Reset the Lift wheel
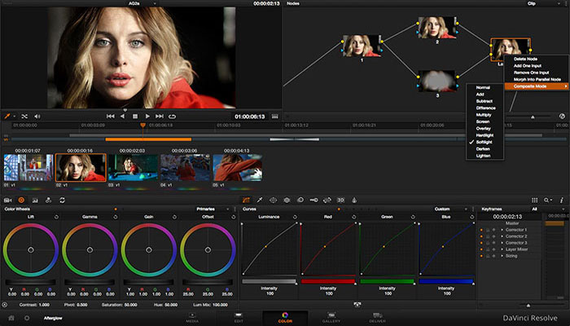This screenshot has height=326, width=570. (x=56, y=217)
